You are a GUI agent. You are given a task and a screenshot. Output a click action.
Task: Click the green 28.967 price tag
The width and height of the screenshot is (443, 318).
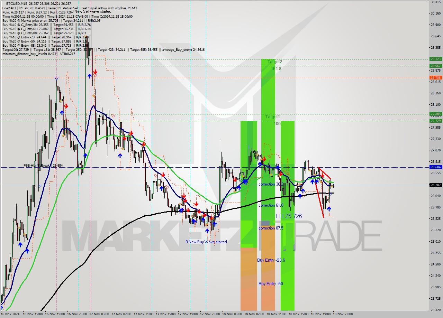click(435, 66)
